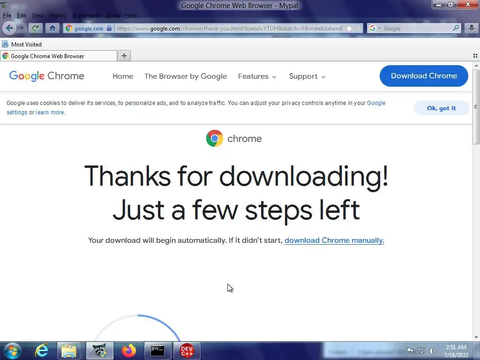The width and height of the screenshot is (480, 360).
Task: Click the search magnifier icon
Action: tap(456, 28)
